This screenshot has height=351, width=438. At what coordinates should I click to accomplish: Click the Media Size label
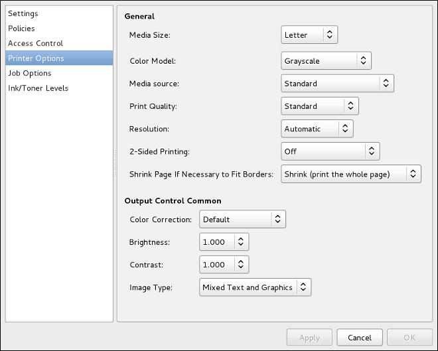[150, 35]
